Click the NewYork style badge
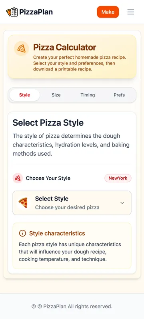The image size is (144, 319). pos(118,178)
